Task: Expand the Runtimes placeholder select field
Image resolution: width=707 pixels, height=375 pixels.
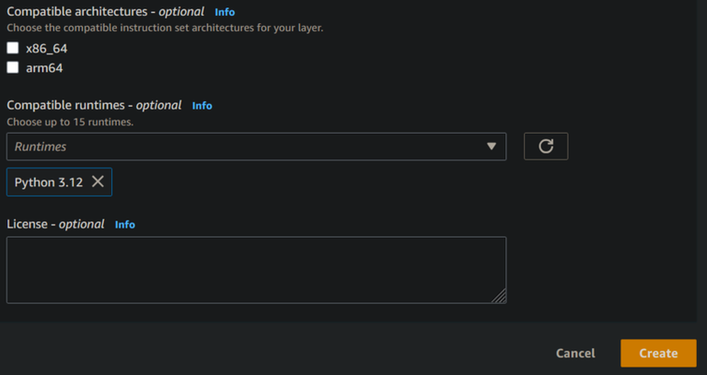Action: [239, 146]
